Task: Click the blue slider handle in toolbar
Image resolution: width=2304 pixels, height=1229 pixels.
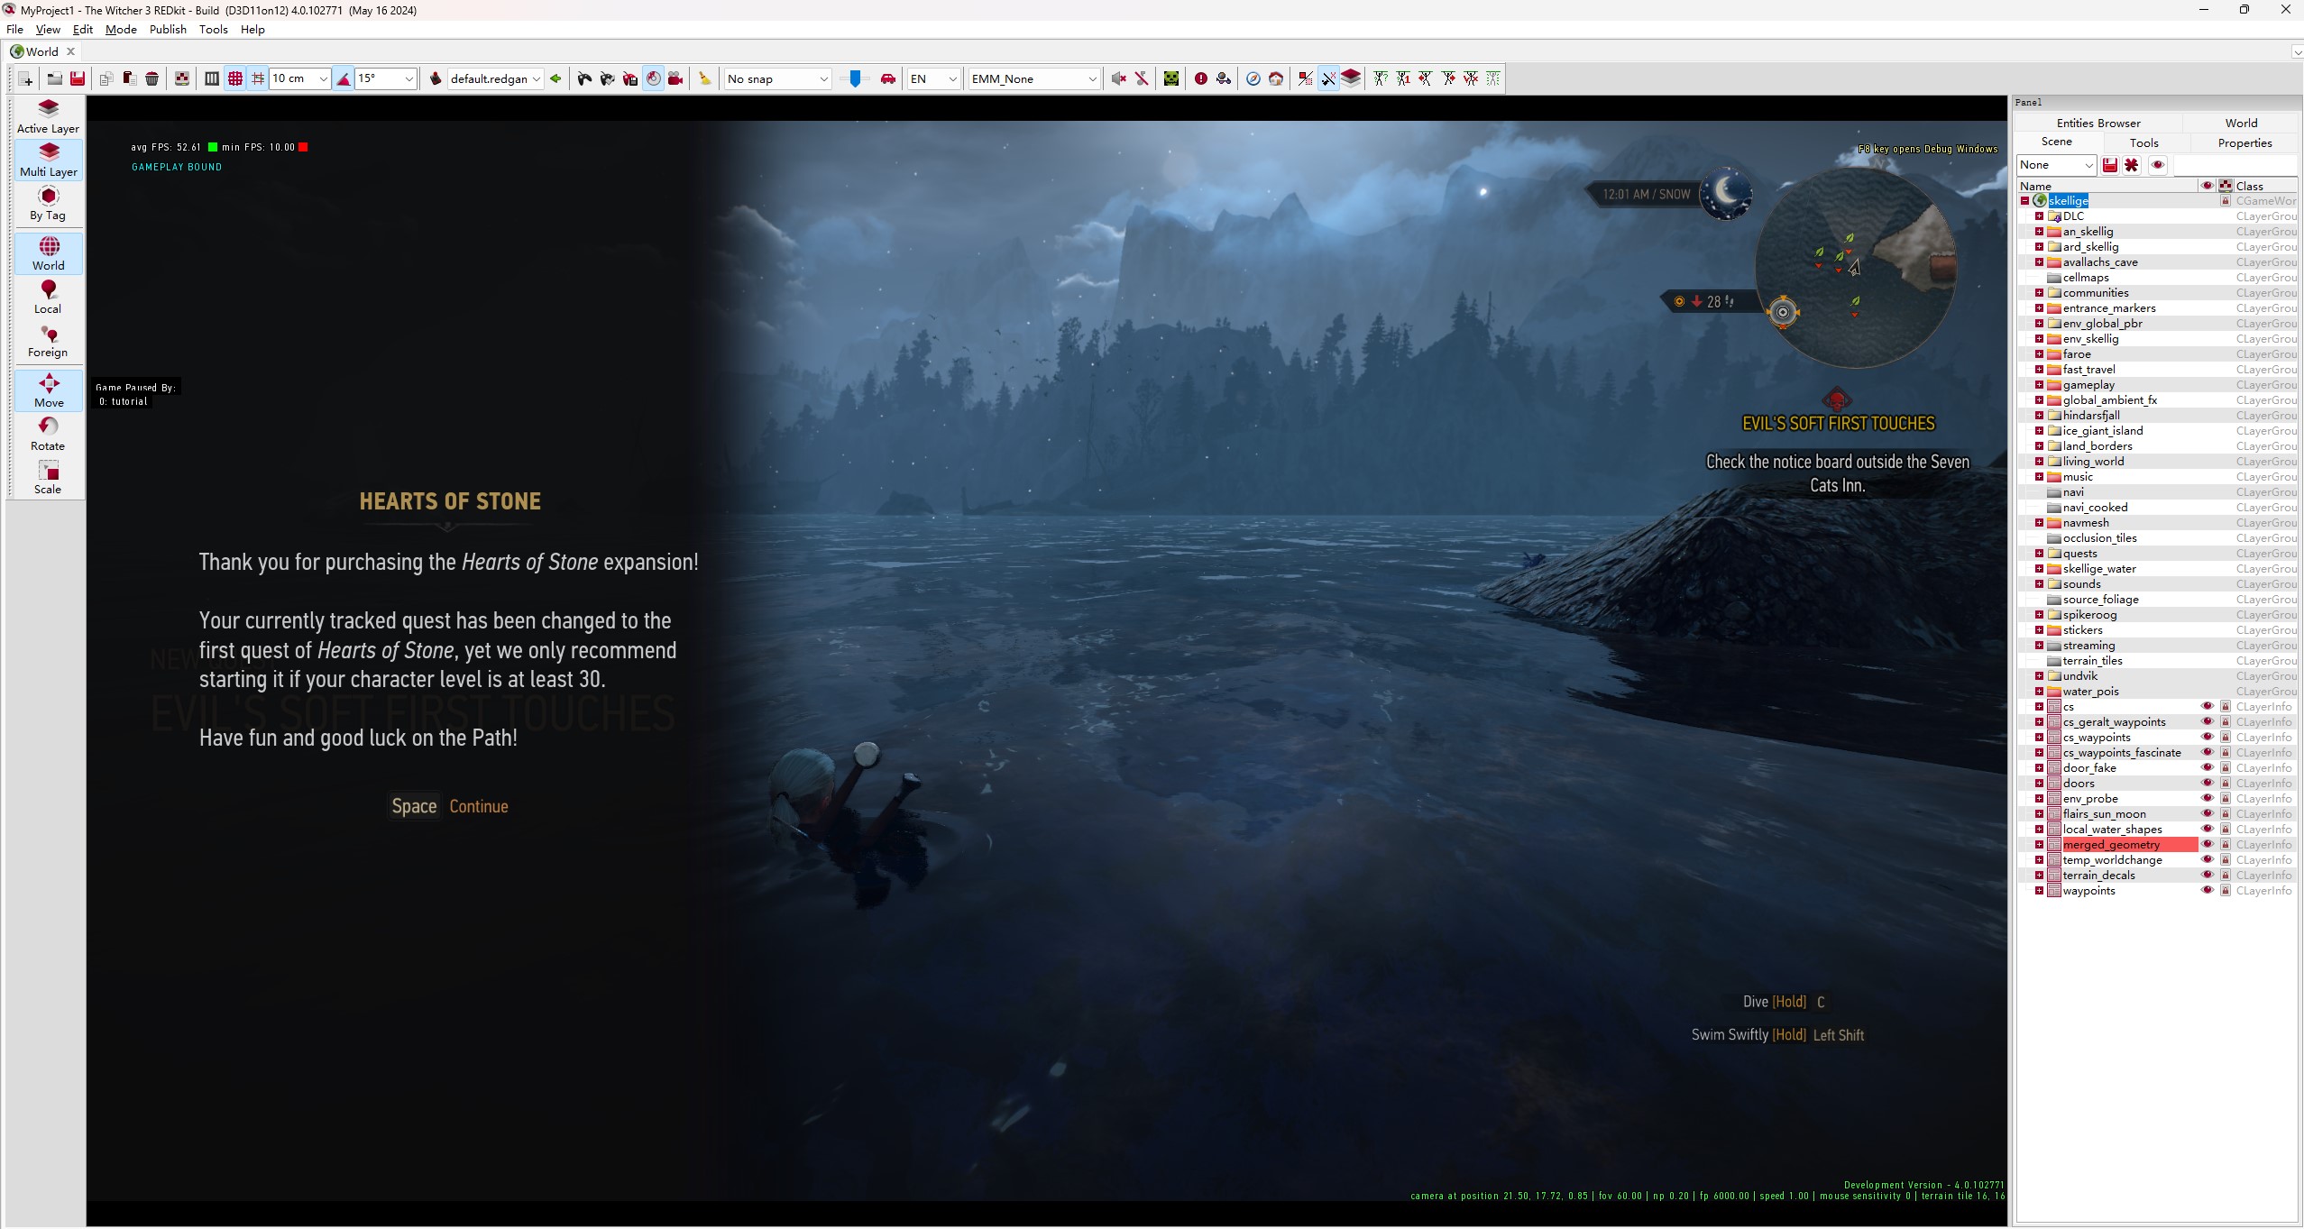Action: click(x=855, y=78)
